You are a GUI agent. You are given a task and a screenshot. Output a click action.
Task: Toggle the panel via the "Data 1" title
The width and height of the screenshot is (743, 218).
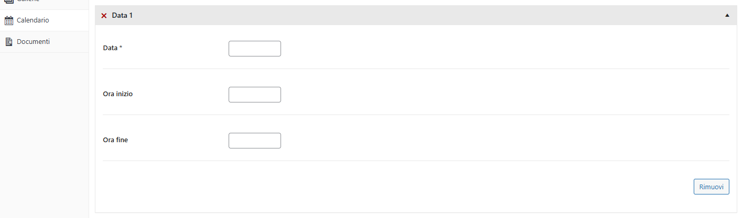[122, 16]
